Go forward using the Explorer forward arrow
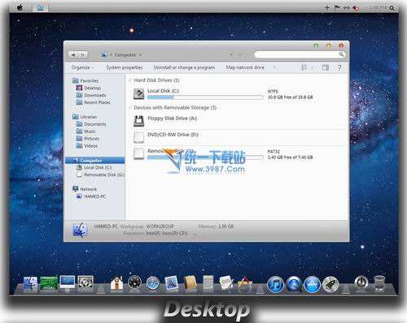407x323 pixels. tap(83, 55)
